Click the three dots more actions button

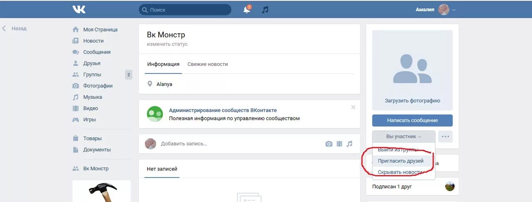point(446,136)
